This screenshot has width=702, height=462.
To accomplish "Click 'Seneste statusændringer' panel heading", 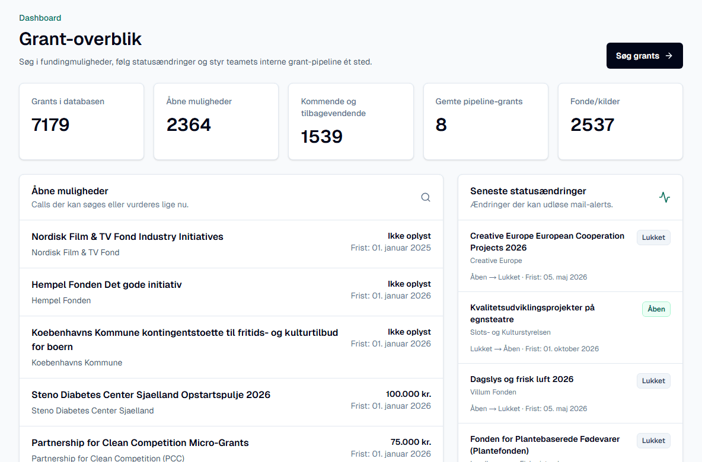I will [x=528, y=191].
